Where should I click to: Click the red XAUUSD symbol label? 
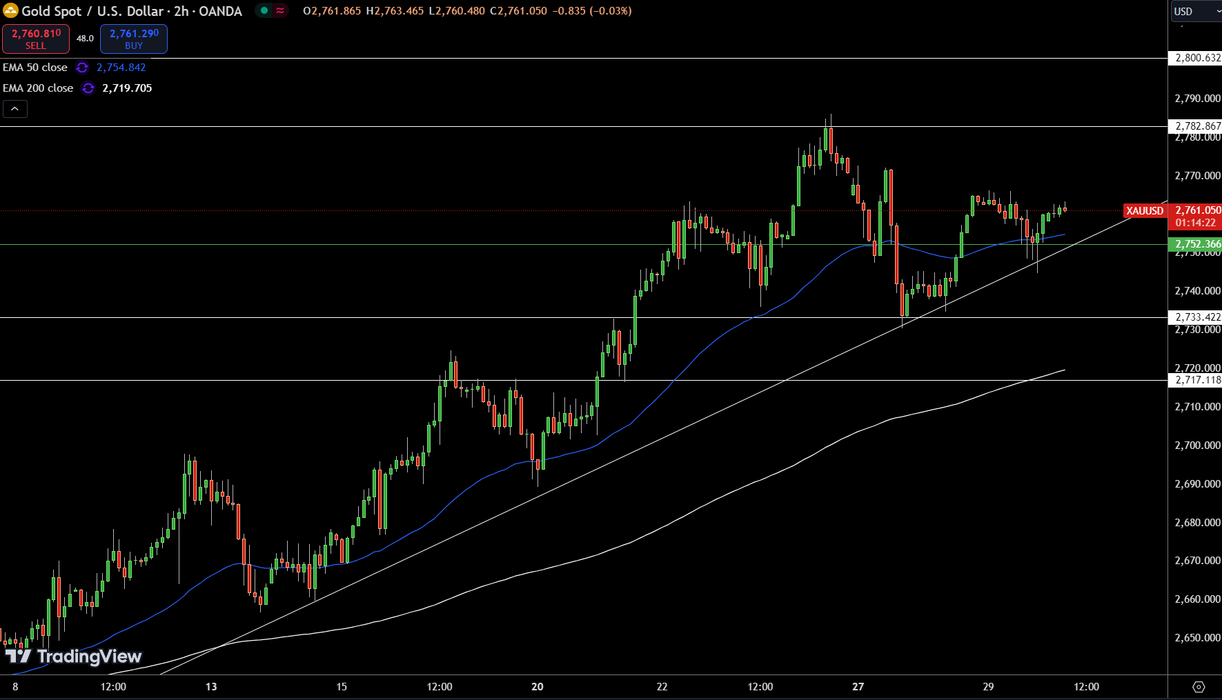(x=1145, y=211)
